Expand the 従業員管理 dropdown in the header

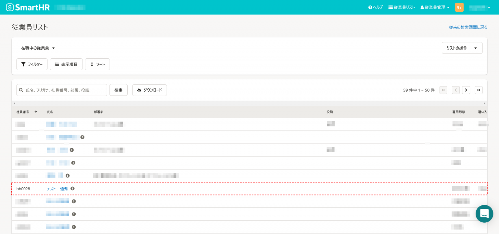pyautogui.click(x=435, y=7)
